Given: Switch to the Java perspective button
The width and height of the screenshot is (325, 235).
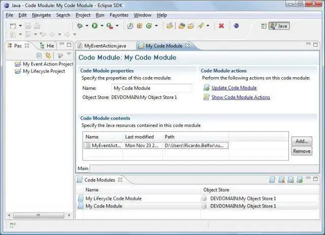Looking at the screenshot, I should coord(279,26).
